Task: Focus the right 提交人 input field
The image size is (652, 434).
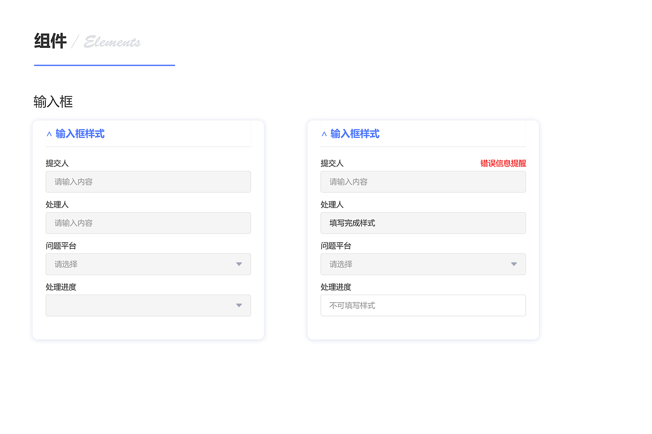Action: tap(423, 182)
